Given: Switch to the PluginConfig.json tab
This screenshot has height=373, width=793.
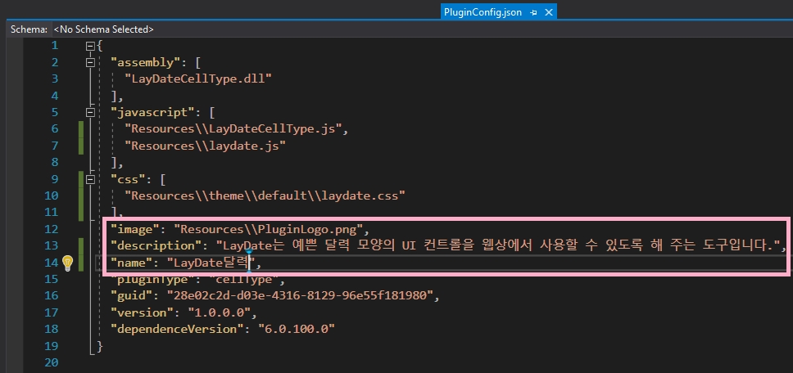Looking at the screenshot, I should [x=482, y=13].
